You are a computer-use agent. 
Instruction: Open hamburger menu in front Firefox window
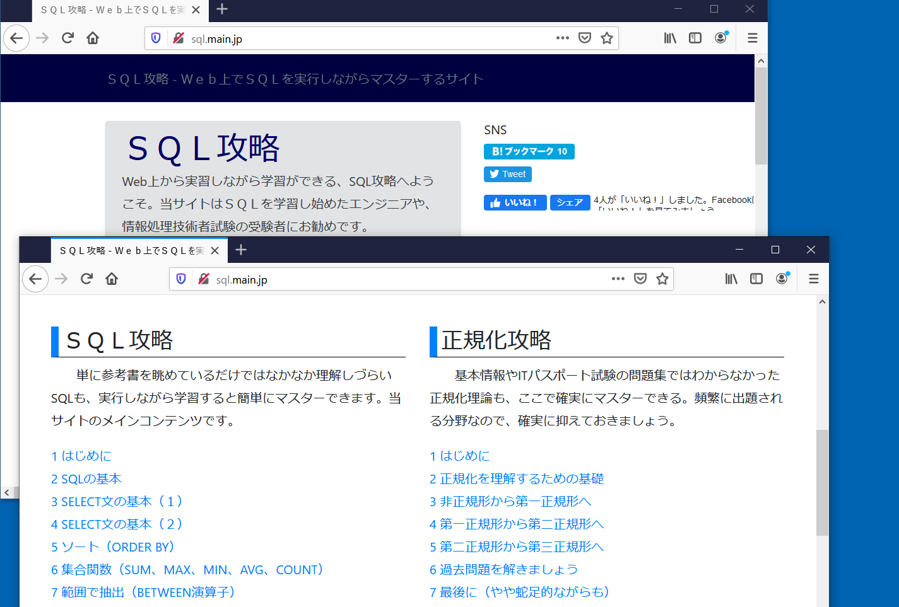tap(814, 279)
